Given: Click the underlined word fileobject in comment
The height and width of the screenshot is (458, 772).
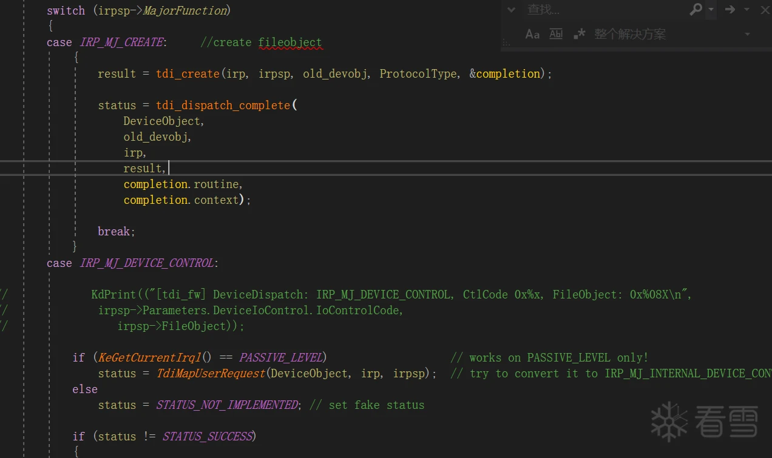Looking at the screenshot, I should pyautogui.click(x=289, y=42).
